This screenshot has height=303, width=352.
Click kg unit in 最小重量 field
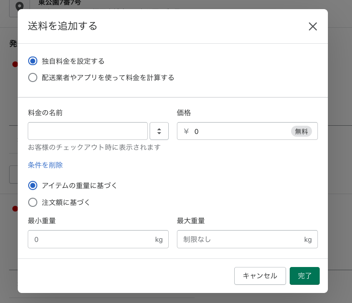[x=159, y=240]
